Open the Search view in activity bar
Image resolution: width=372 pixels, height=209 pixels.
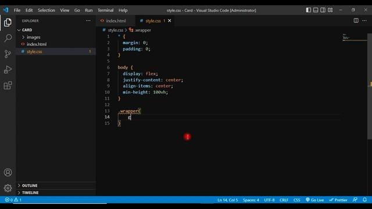click(8, 38)
